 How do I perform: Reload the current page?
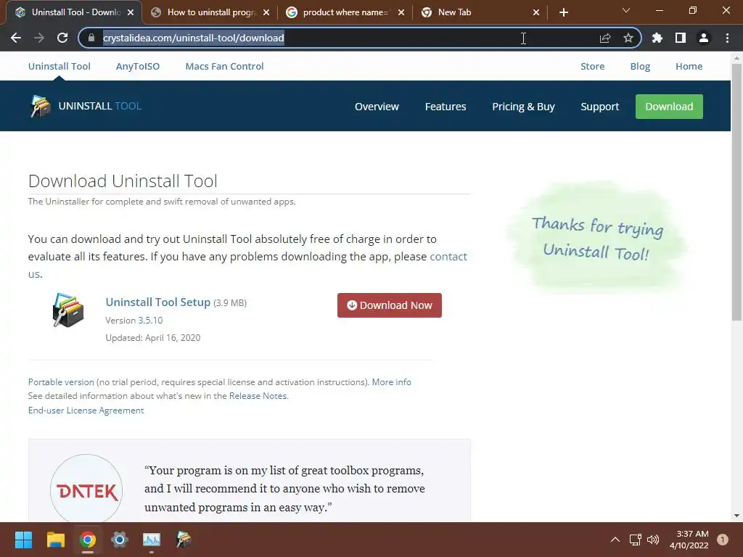click(x=62, y=38)
